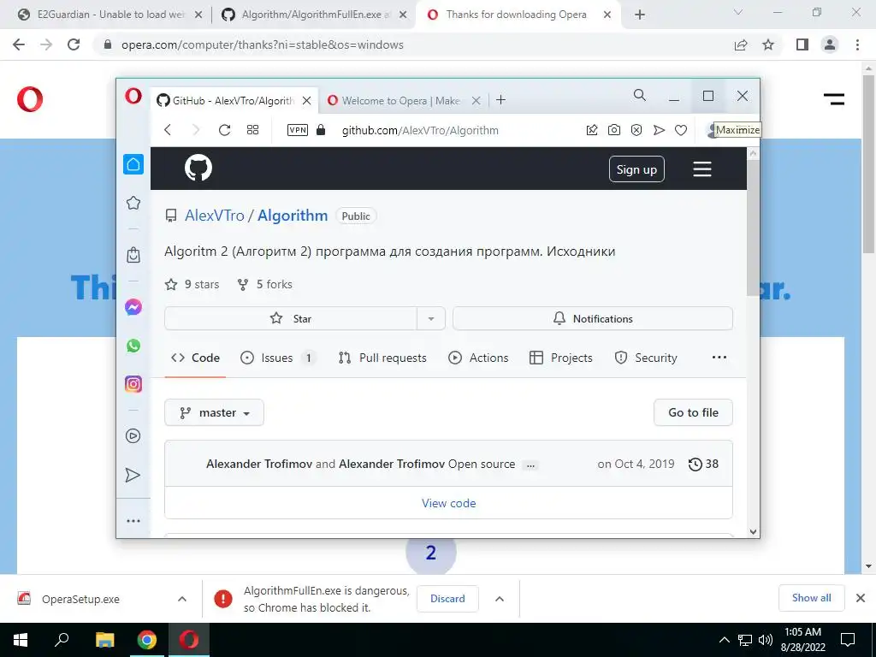The width and height of the screenshot is (876, 657).
Task: Open File Explorer from taskbar
Action: [104, 640]
